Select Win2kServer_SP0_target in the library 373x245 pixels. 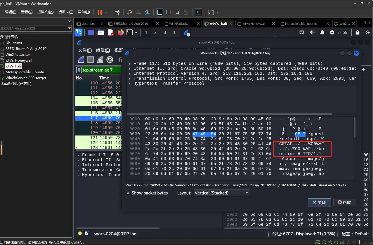tap(26, 78)
